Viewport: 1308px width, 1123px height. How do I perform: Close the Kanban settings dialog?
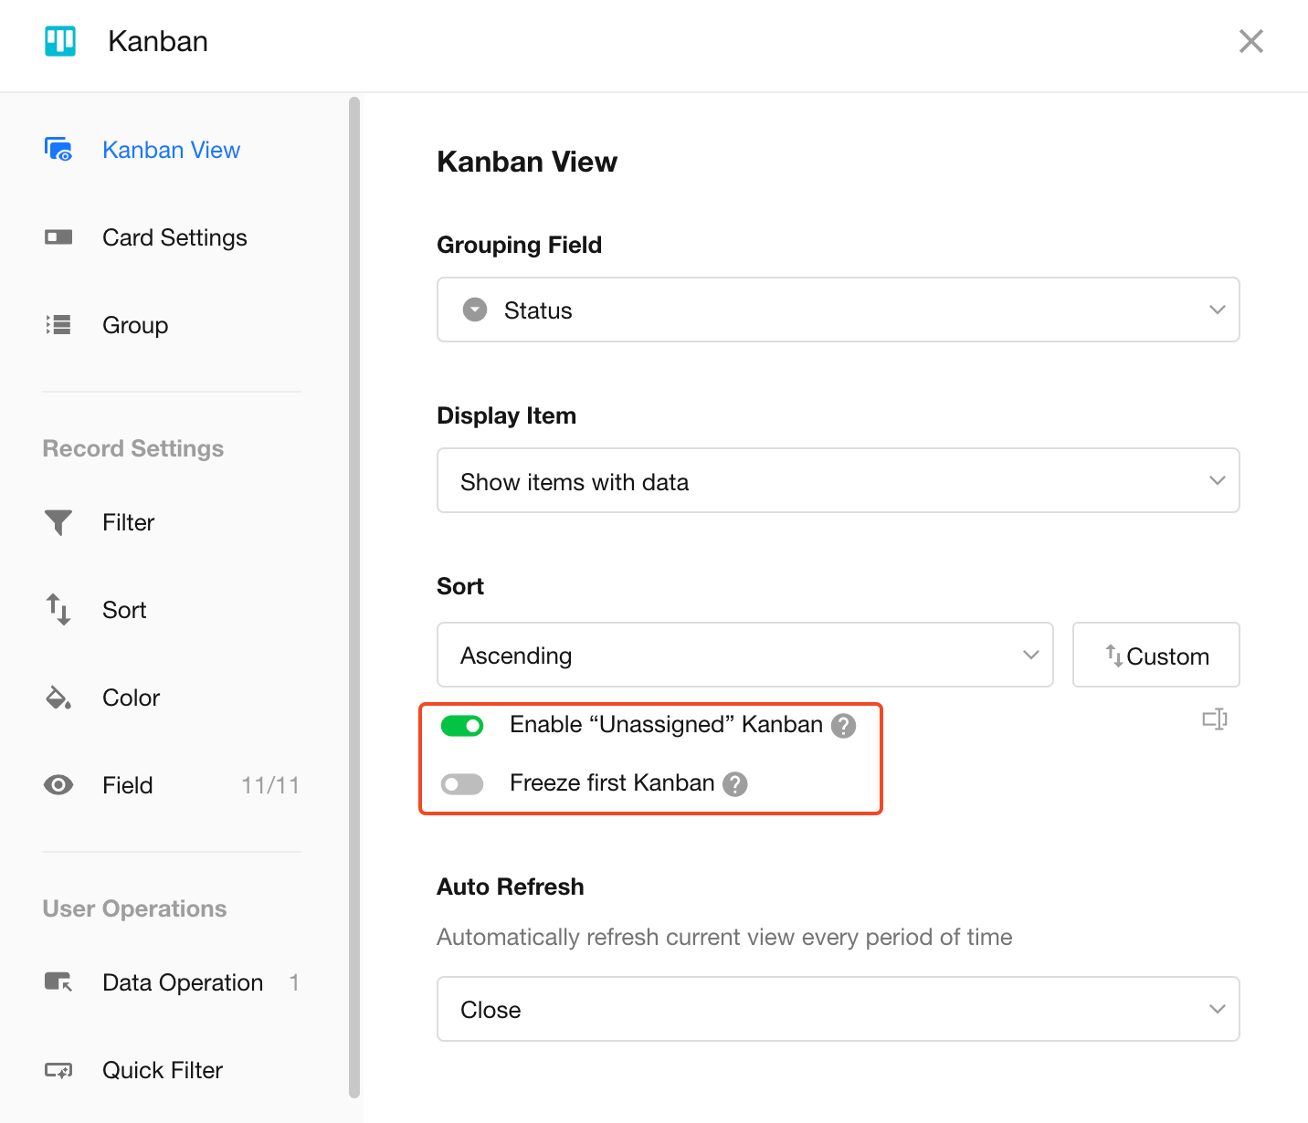tap(1250, 41)
